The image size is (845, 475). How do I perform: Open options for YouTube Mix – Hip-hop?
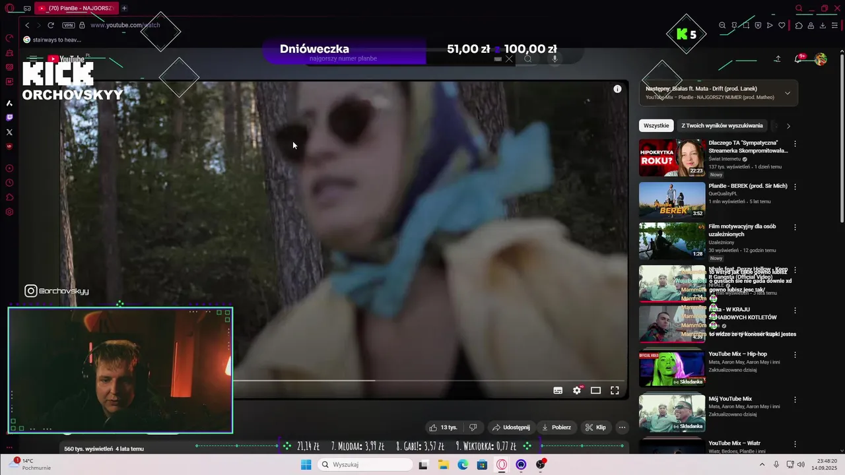coord(795,355)
